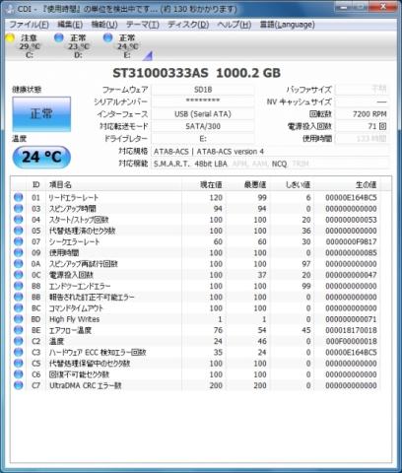
Task: Click status icon of row BD High Fly Writes
Action: 19,319
